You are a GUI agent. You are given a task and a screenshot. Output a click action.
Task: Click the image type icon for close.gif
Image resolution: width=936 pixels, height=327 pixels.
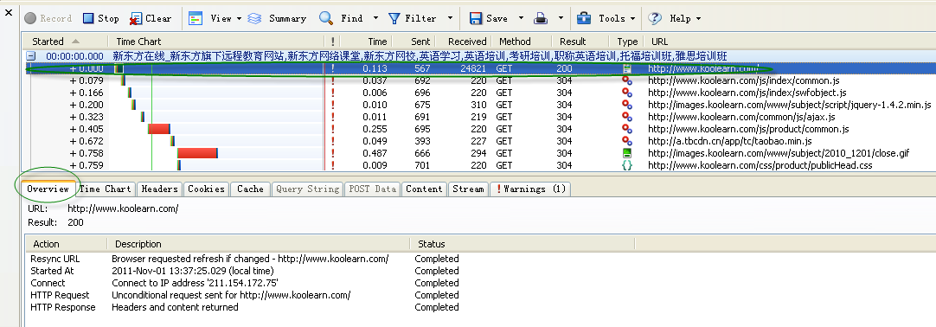click(627, 153)
